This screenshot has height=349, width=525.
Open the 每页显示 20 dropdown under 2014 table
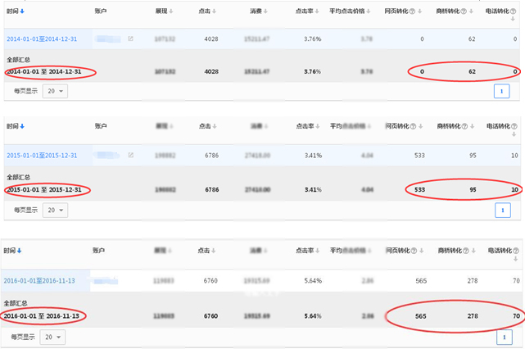(x=55, y=91)
